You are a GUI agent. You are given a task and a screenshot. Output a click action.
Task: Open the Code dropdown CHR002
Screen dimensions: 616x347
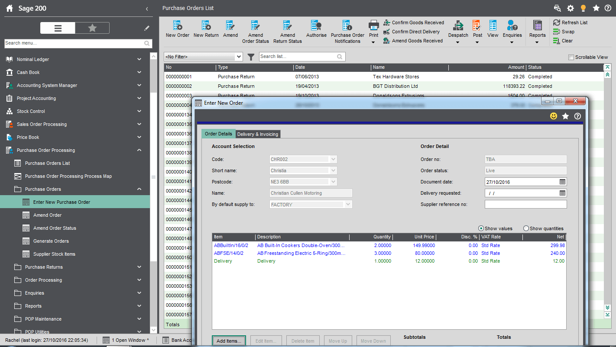click(x=333, y=159)
